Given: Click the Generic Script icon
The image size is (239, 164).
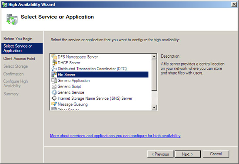Looking at the screenshot, I should (54, 86).
